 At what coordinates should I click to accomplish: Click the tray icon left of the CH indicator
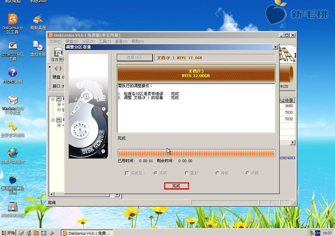coord(312,233)
